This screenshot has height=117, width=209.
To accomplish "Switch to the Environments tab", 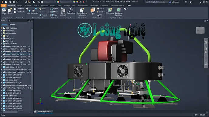I will tap(83, 5).
